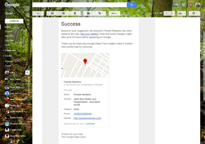
Task: Open Hangouts conversations icon at bottom
Action: click(x=18, y=141)
